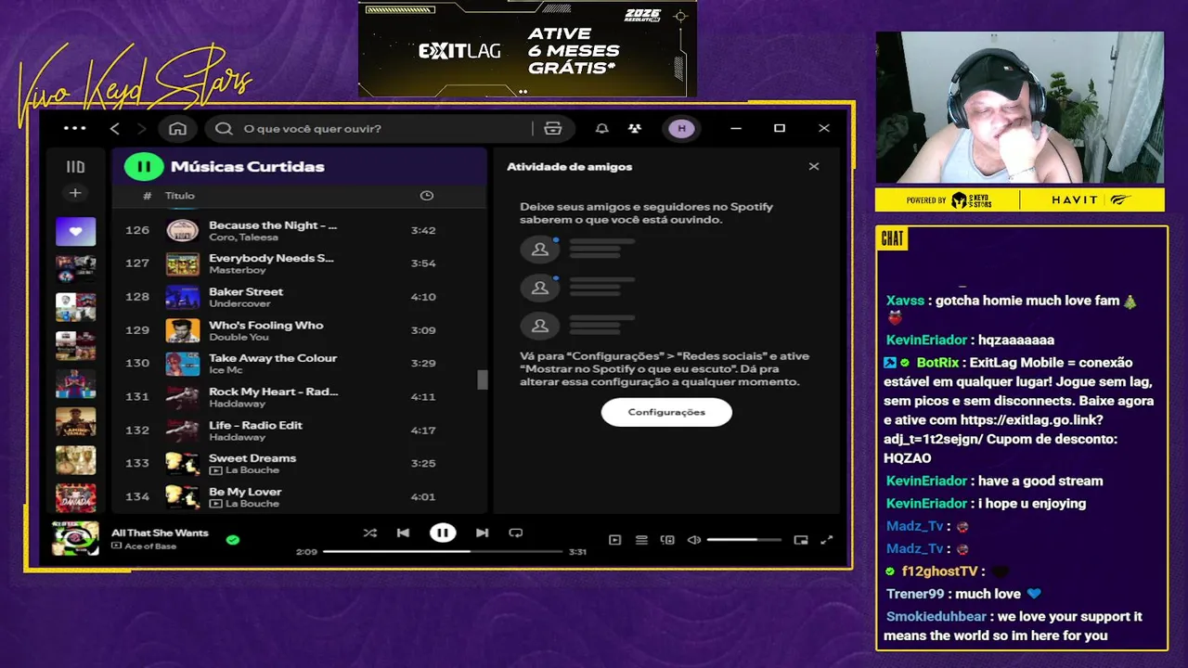Open now playing artist 'Ace of Base'
This screenshot has width=1188, height=668.
pos(150,546)
